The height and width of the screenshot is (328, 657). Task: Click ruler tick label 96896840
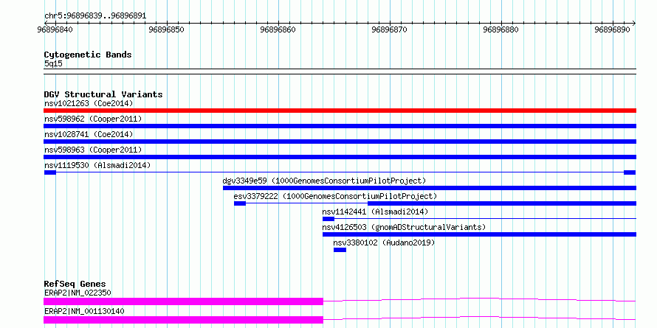(55, 29)
